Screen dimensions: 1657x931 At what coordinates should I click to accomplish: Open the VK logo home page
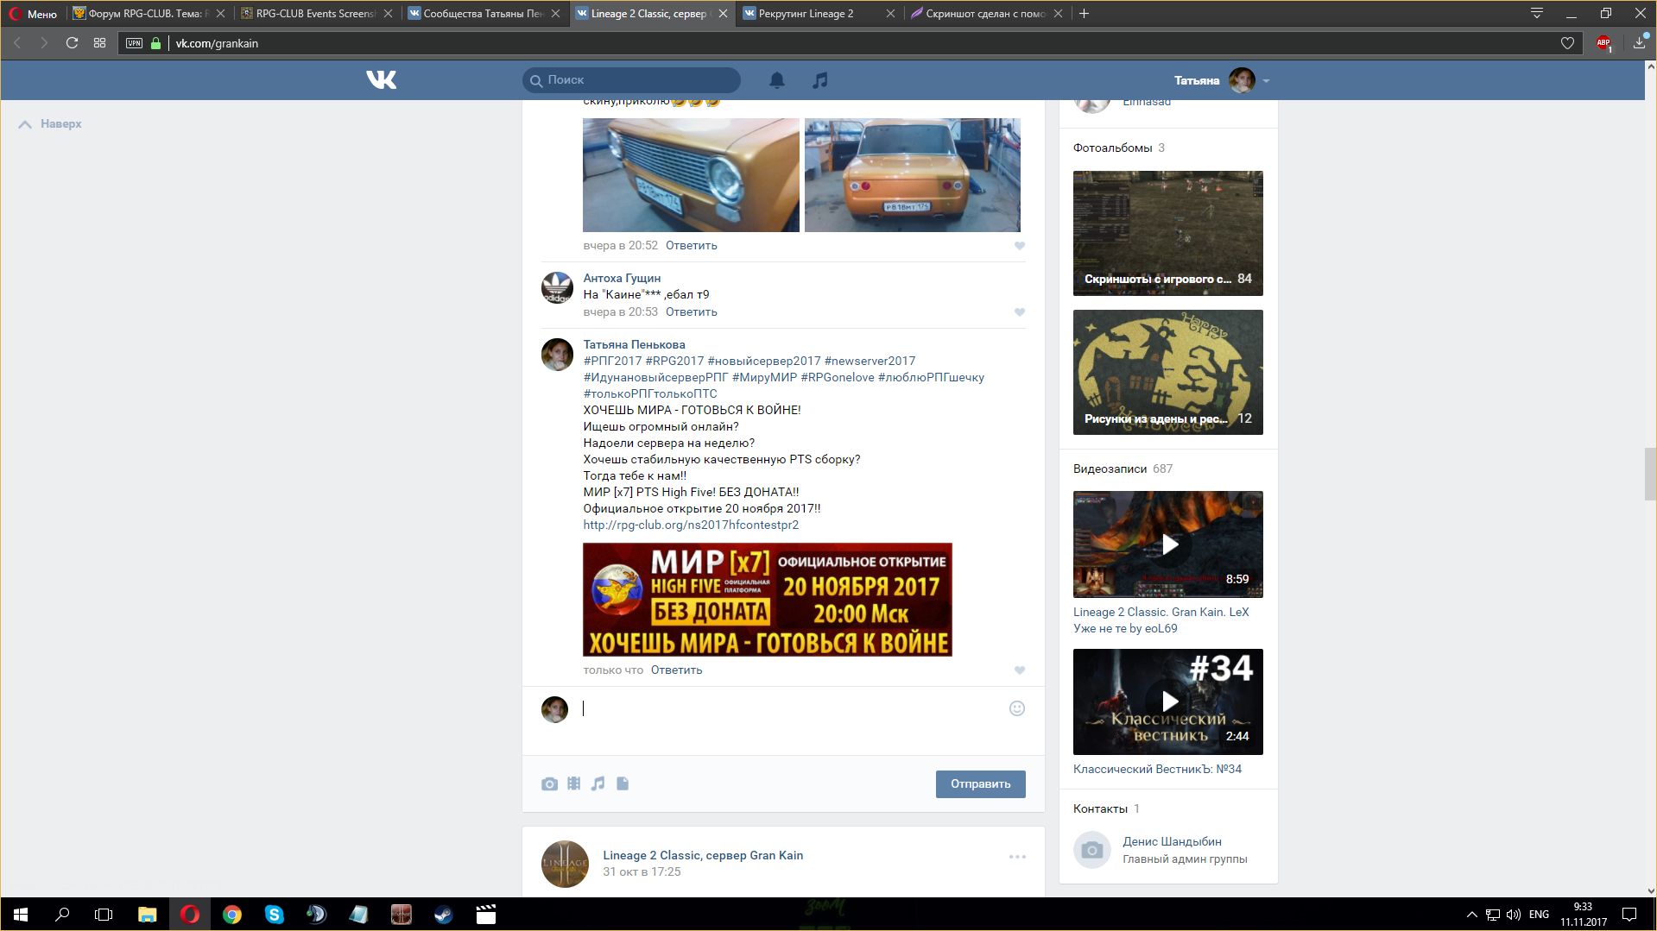tap(381, 80)
